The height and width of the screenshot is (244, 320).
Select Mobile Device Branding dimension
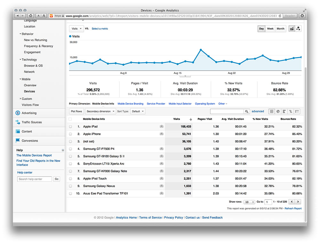[131, 104]
